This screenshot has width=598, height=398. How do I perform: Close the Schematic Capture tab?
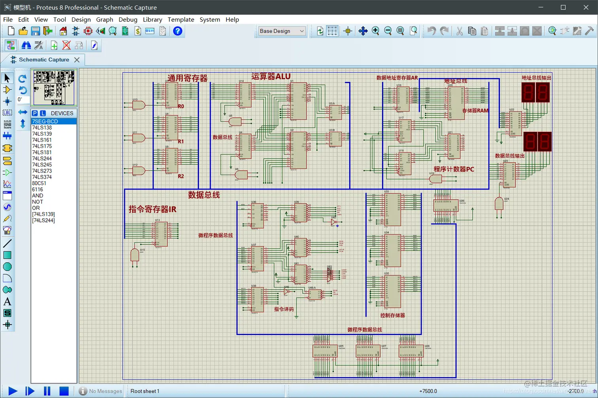[77, 60]
